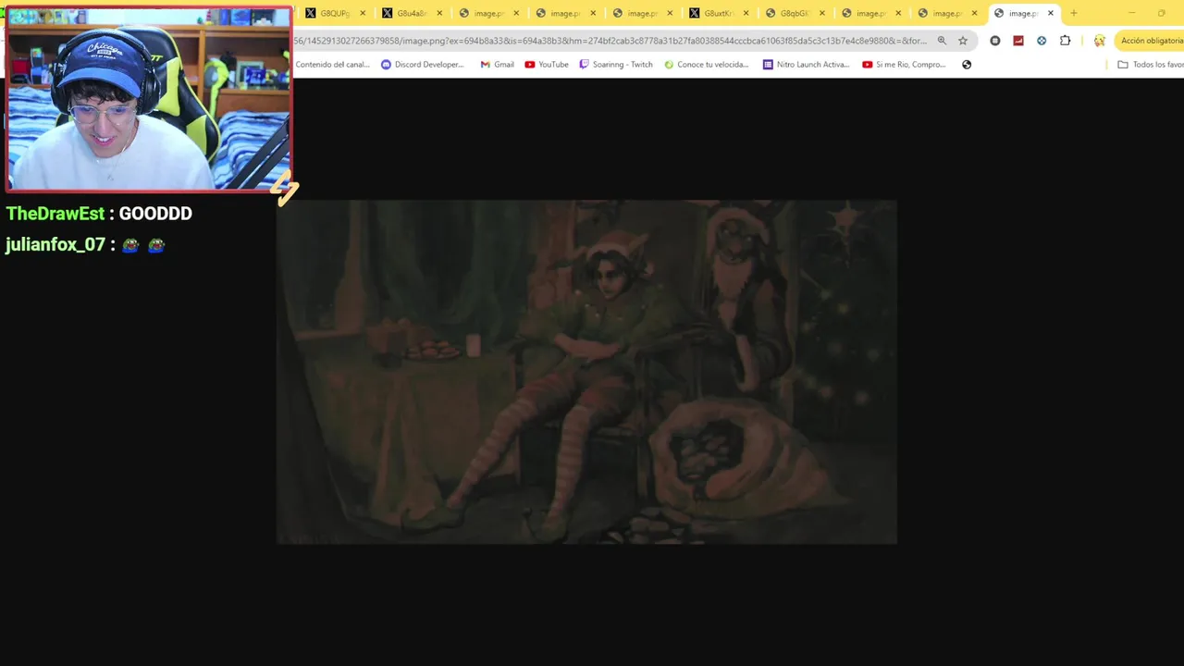
Task: Open the new tab plus button
Action: [1073, 13]
